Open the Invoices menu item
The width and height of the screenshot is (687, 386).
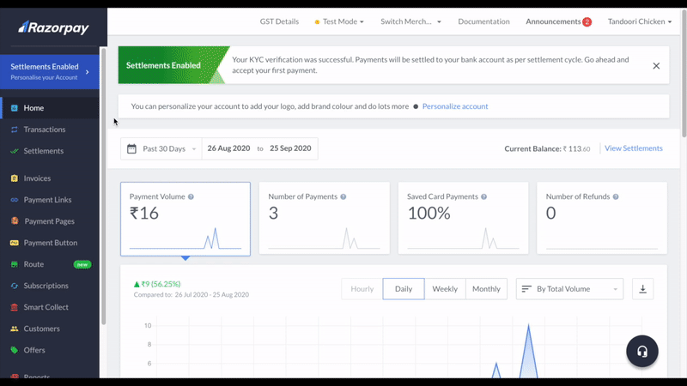click(50, 178)
